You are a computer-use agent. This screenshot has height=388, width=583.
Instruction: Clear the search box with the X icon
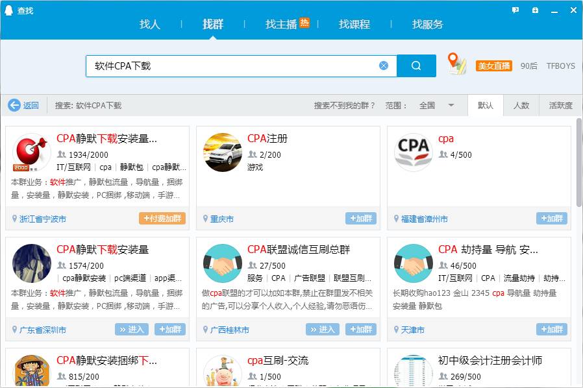pyautogui.click(x=383, y=66)
